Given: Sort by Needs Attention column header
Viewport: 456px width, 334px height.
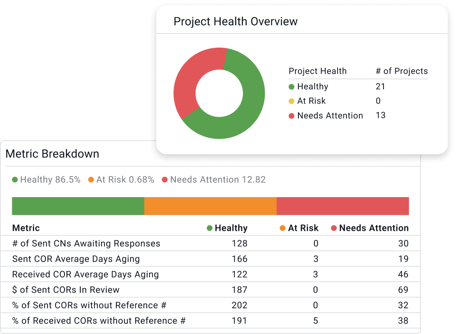Looking at the screenshot, I should (373, 228).
